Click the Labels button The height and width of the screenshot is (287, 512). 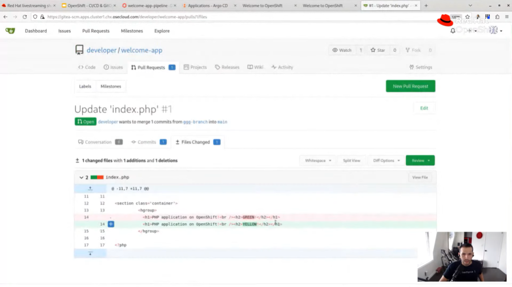pos(85,87)
